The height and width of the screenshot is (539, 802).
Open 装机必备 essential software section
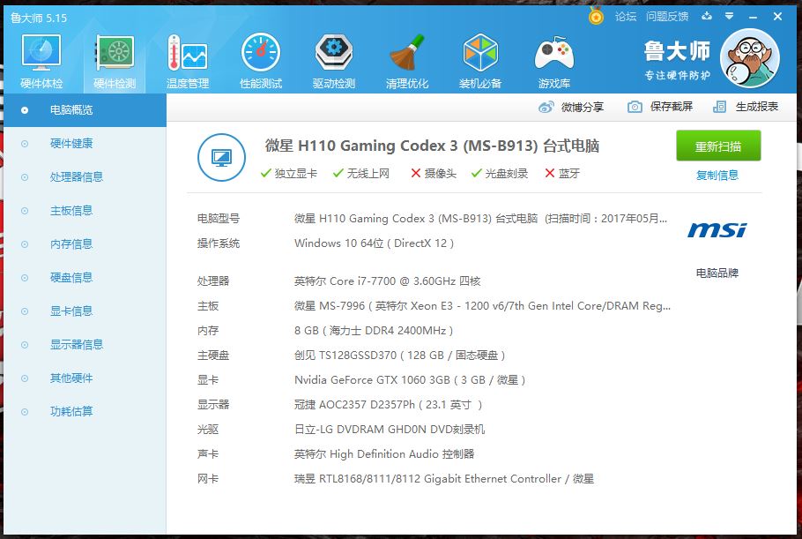coord(479,59)
